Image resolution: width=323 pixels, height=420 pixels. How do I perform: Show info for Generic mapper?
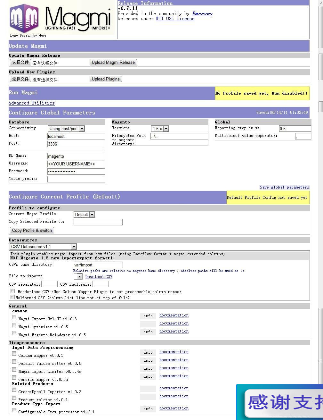[148, 376]
